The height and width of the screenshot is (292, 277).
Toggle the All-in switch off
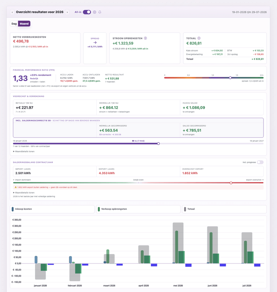pos(87,12)
